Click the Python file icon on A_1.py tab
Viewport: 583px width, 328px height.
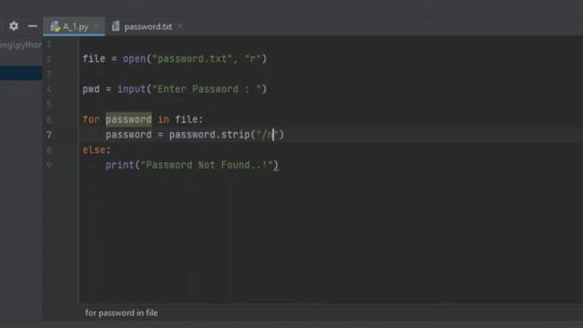point(56,26)
